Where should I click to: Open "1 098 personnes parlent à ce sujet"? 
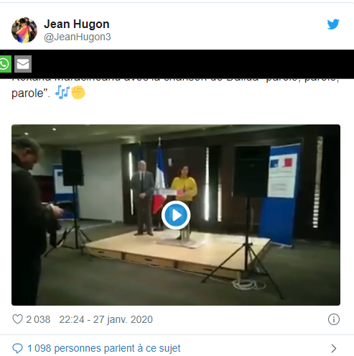click(x=104, y=348)
